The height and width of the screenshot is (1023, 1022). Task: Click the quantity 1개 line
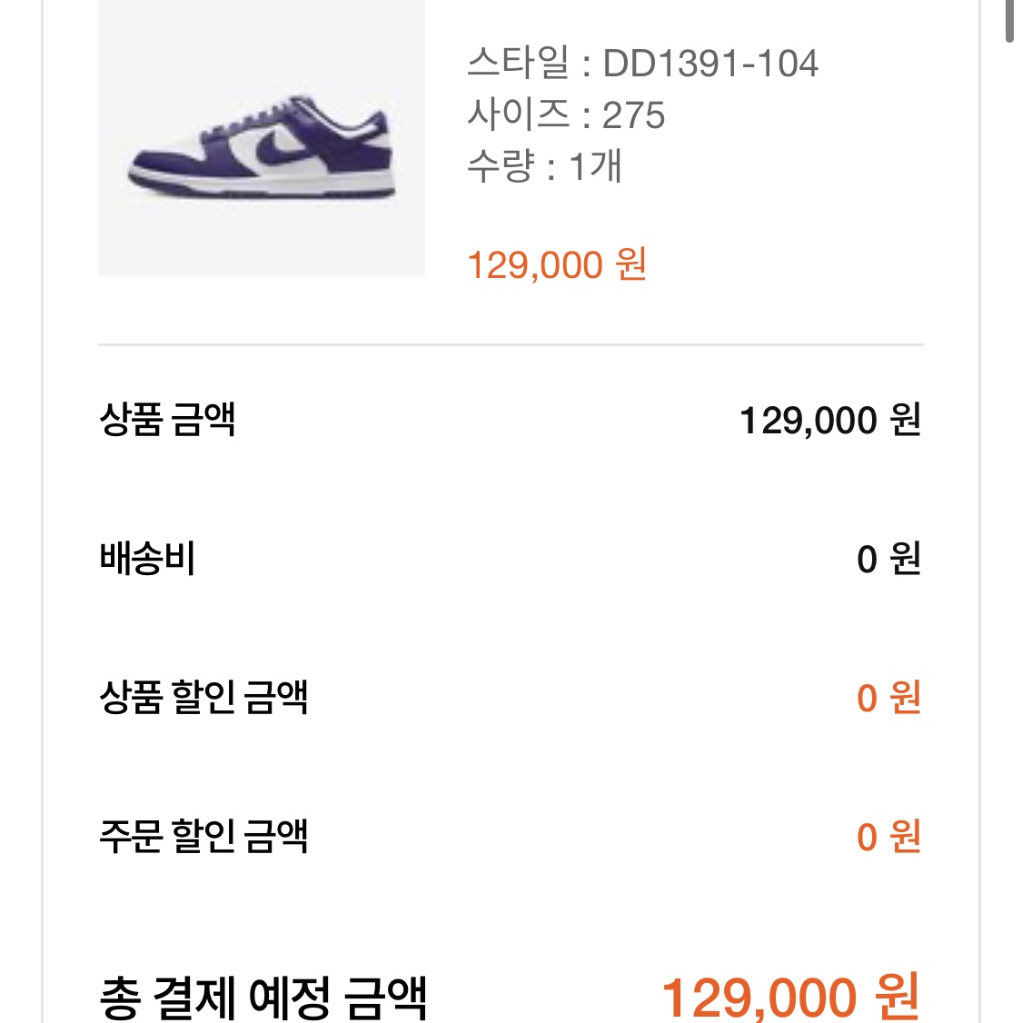pyautogui.click(x=544, y=166)
